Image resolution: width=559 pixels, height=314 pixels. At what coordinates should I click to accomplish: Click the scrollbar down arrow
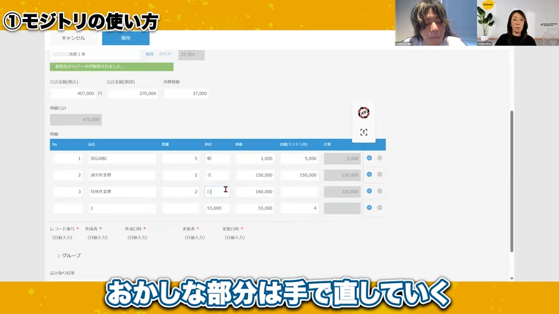pyautogui.click(x=512, y=279)
